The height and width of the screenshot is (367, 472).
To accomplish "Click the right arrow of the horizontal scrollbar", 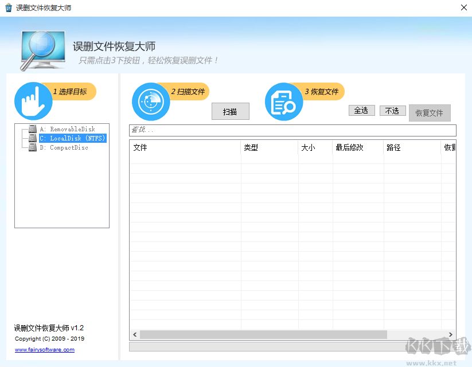I will (451, 334).
